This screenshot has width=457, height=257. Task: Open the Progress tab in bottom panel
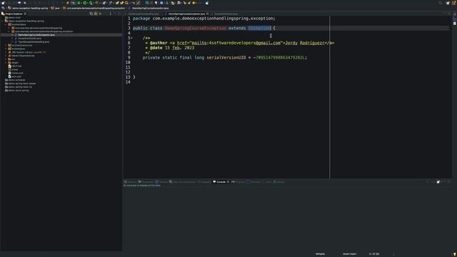(238, 182)
